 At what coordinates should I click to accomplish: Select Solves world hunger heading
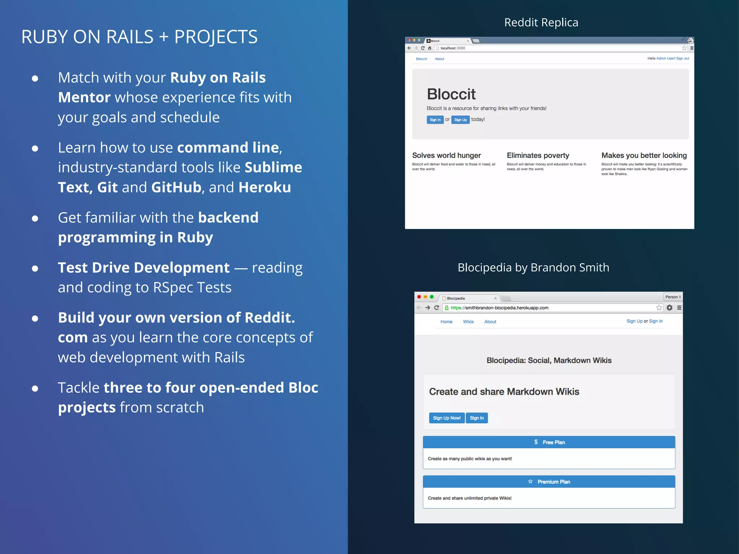446,155
